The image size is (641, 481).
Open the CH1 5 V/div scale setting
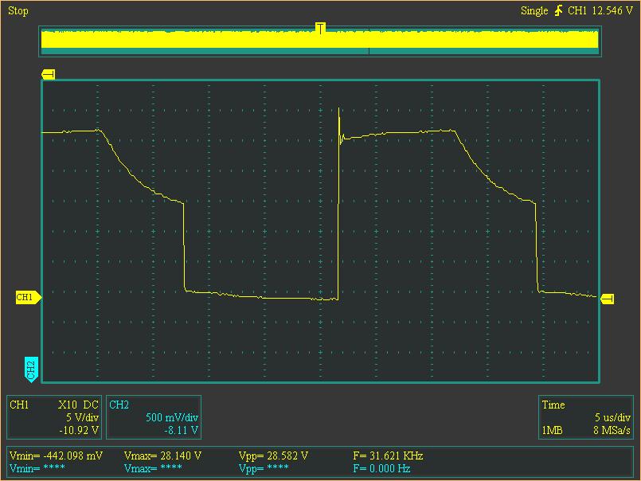(82, 417)
